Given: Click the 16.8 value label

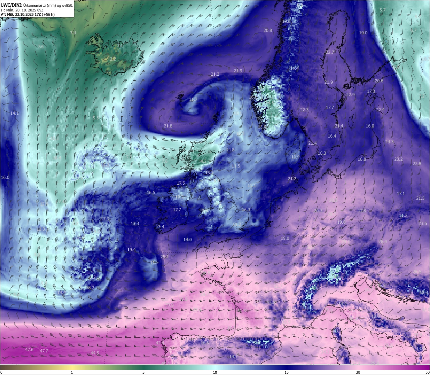Looking at the screenshot, I should [x=362, y=159].
